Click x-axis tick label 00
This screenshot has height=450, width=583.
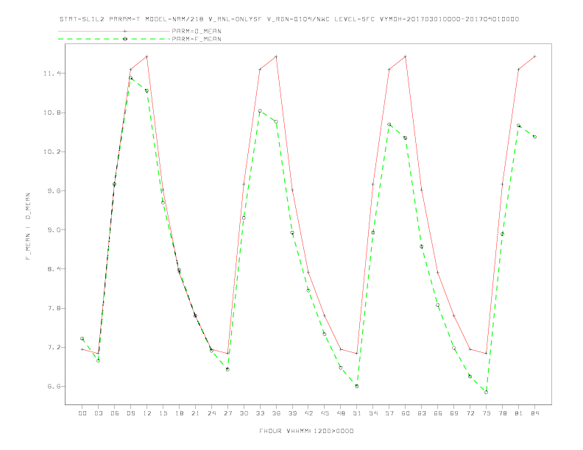click(x=82, y=413)
